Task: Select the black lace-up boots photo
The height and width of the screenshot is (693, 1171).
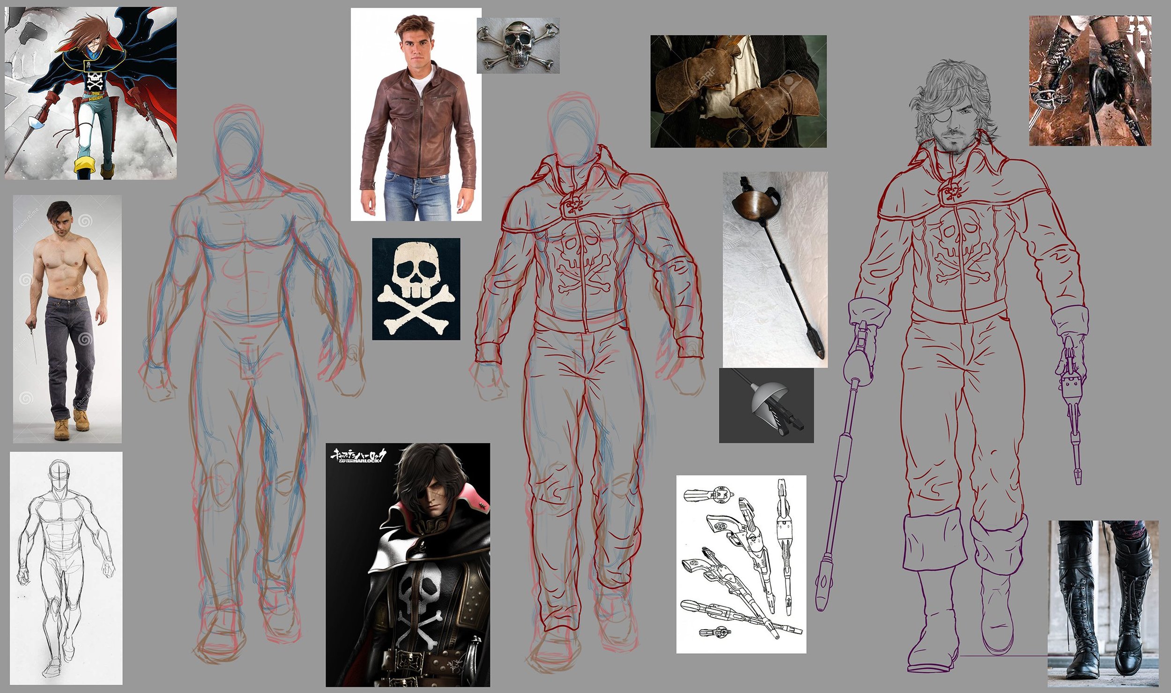Action: pos(1103,604)
